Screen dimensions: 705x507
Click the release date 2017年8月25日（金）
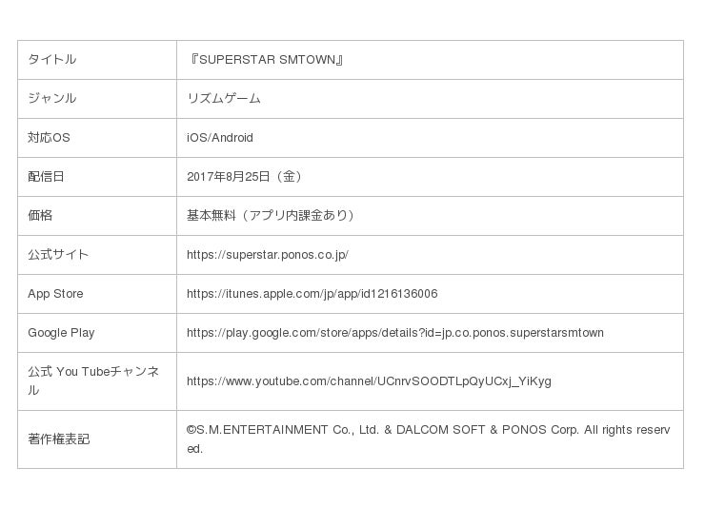(247, 177)
